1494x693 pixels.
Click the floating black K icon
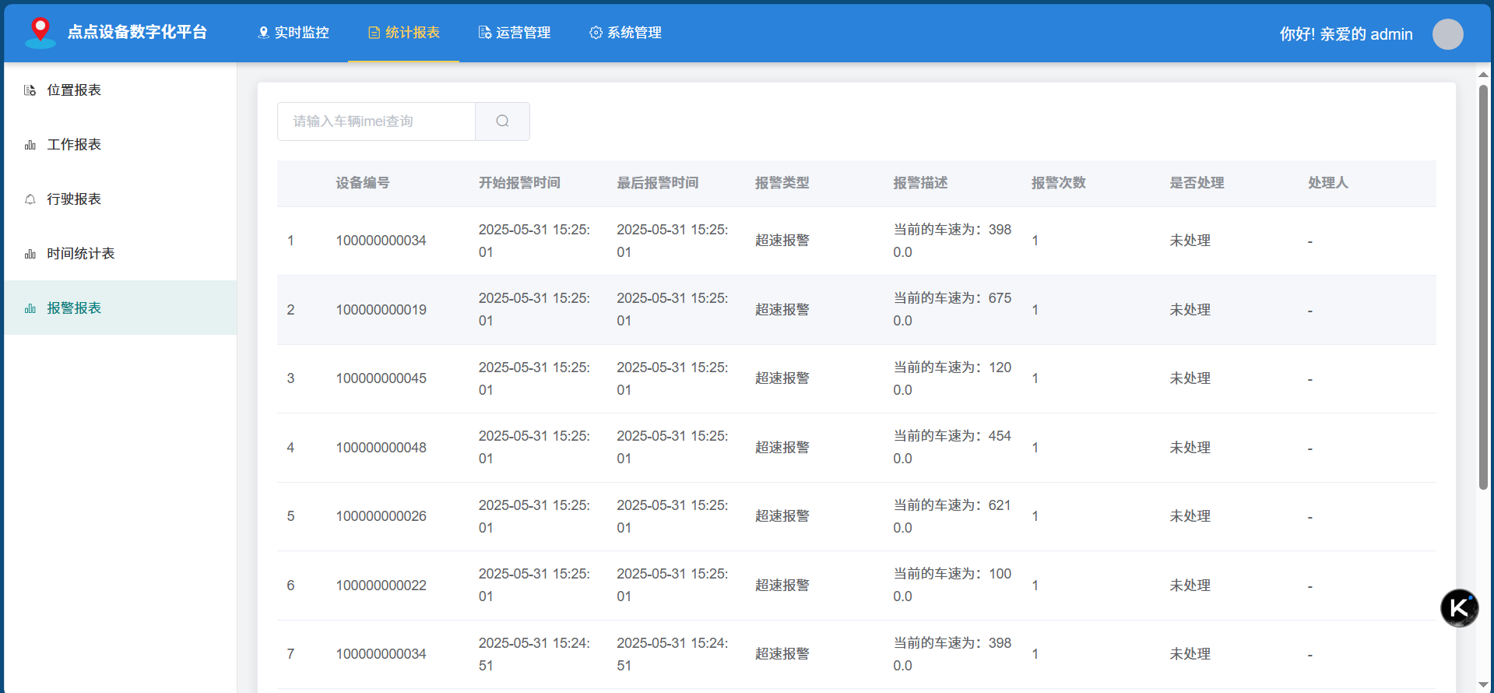point(1459,608)
